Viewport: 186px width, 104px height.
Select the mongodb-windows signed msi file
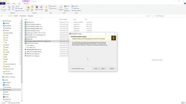(x=39, y=41)
